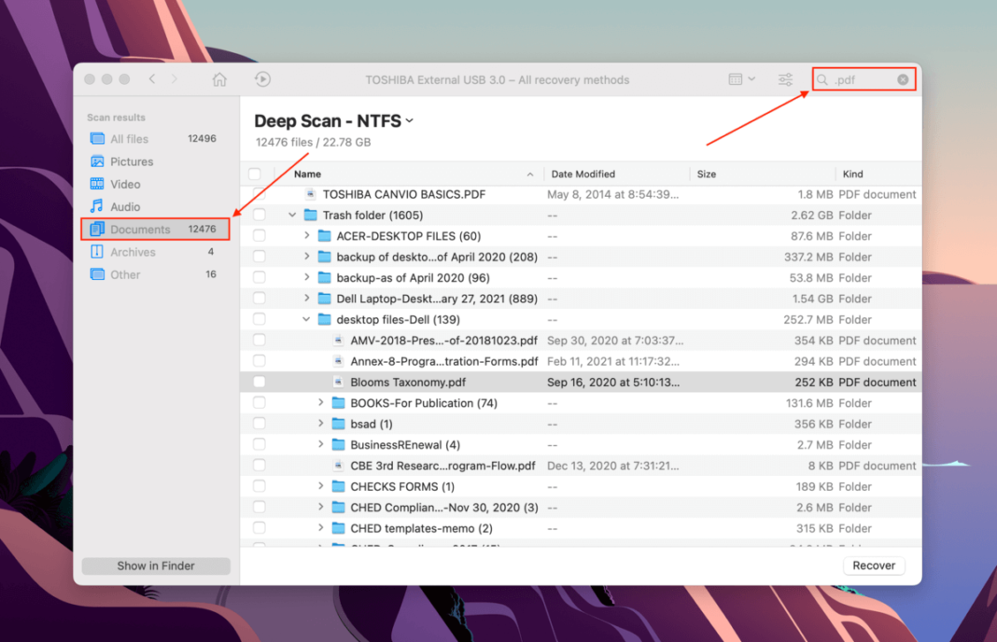Open the recovery filter settings icon
The image size is (997, 642).
click(x=785, y=79)
